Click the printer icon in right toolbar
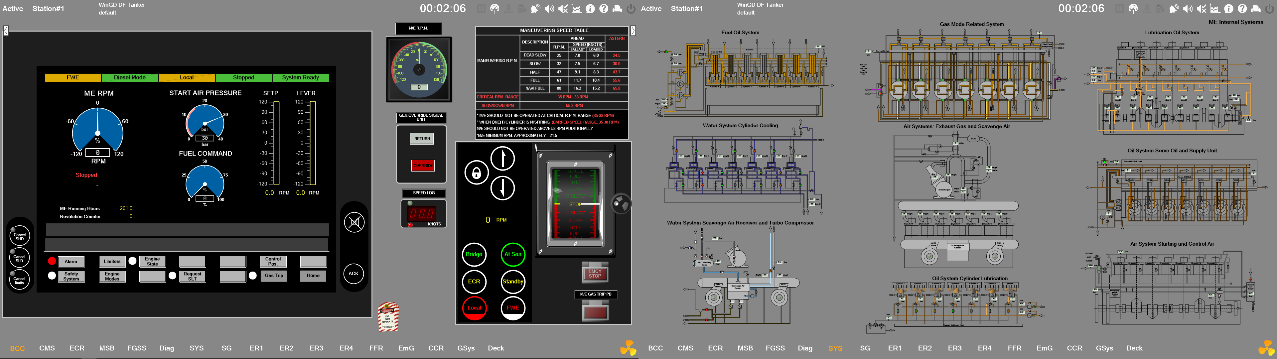1277x359 pixels. 1256,8
